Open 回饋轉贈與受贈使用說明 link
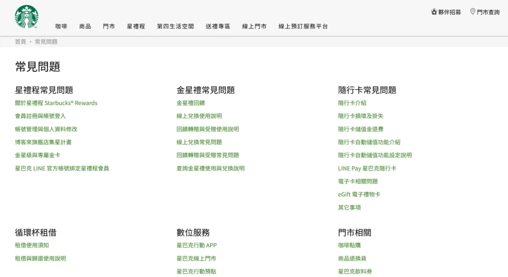Viewport: 508px width, 277px height. [x=207, y=129]
